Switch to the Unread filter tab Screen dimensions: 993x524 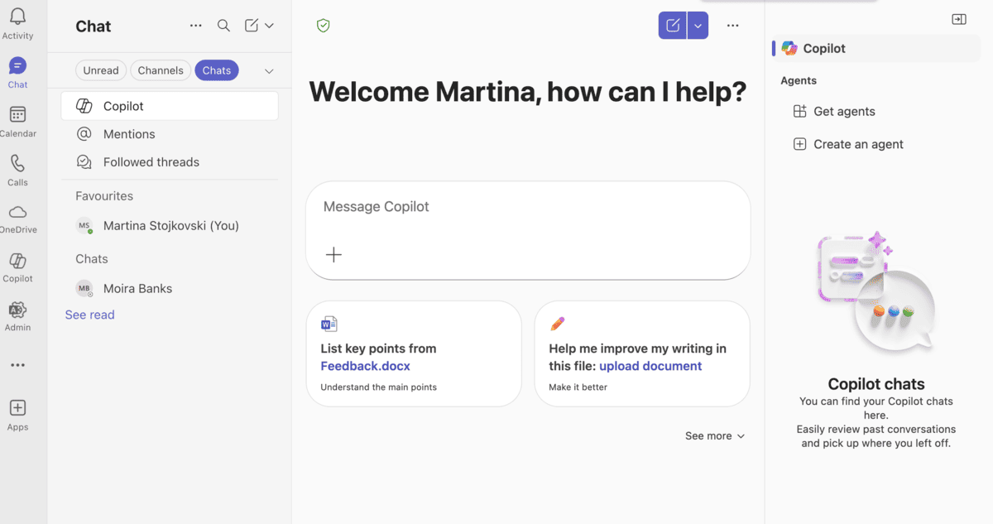100,70
